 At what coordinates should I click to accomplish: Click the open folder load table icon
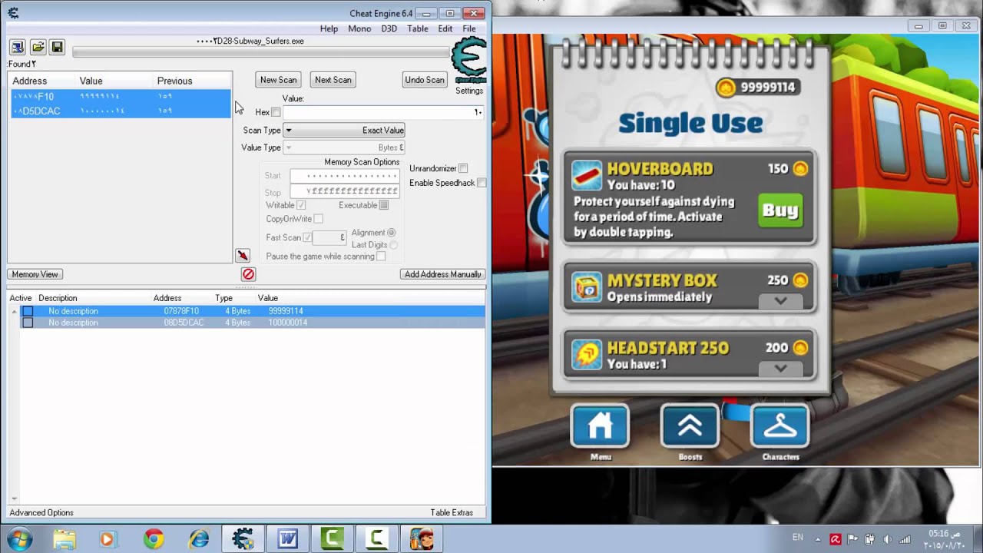click(38, 48)
